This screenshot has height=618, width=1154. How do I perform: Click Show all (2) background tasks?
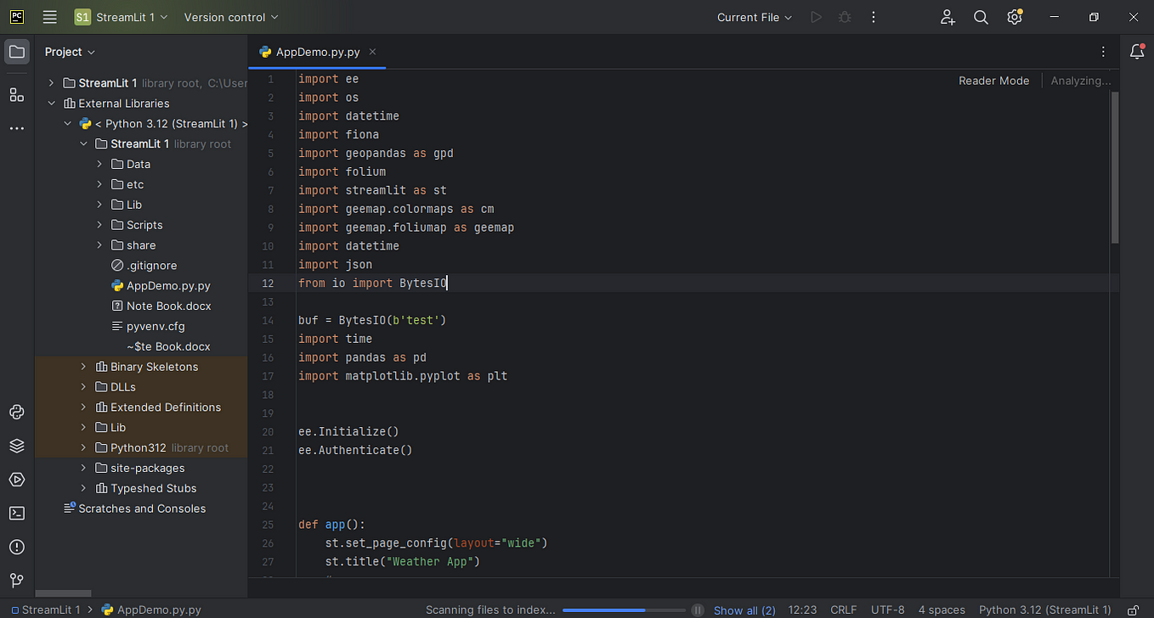point(744,610)
